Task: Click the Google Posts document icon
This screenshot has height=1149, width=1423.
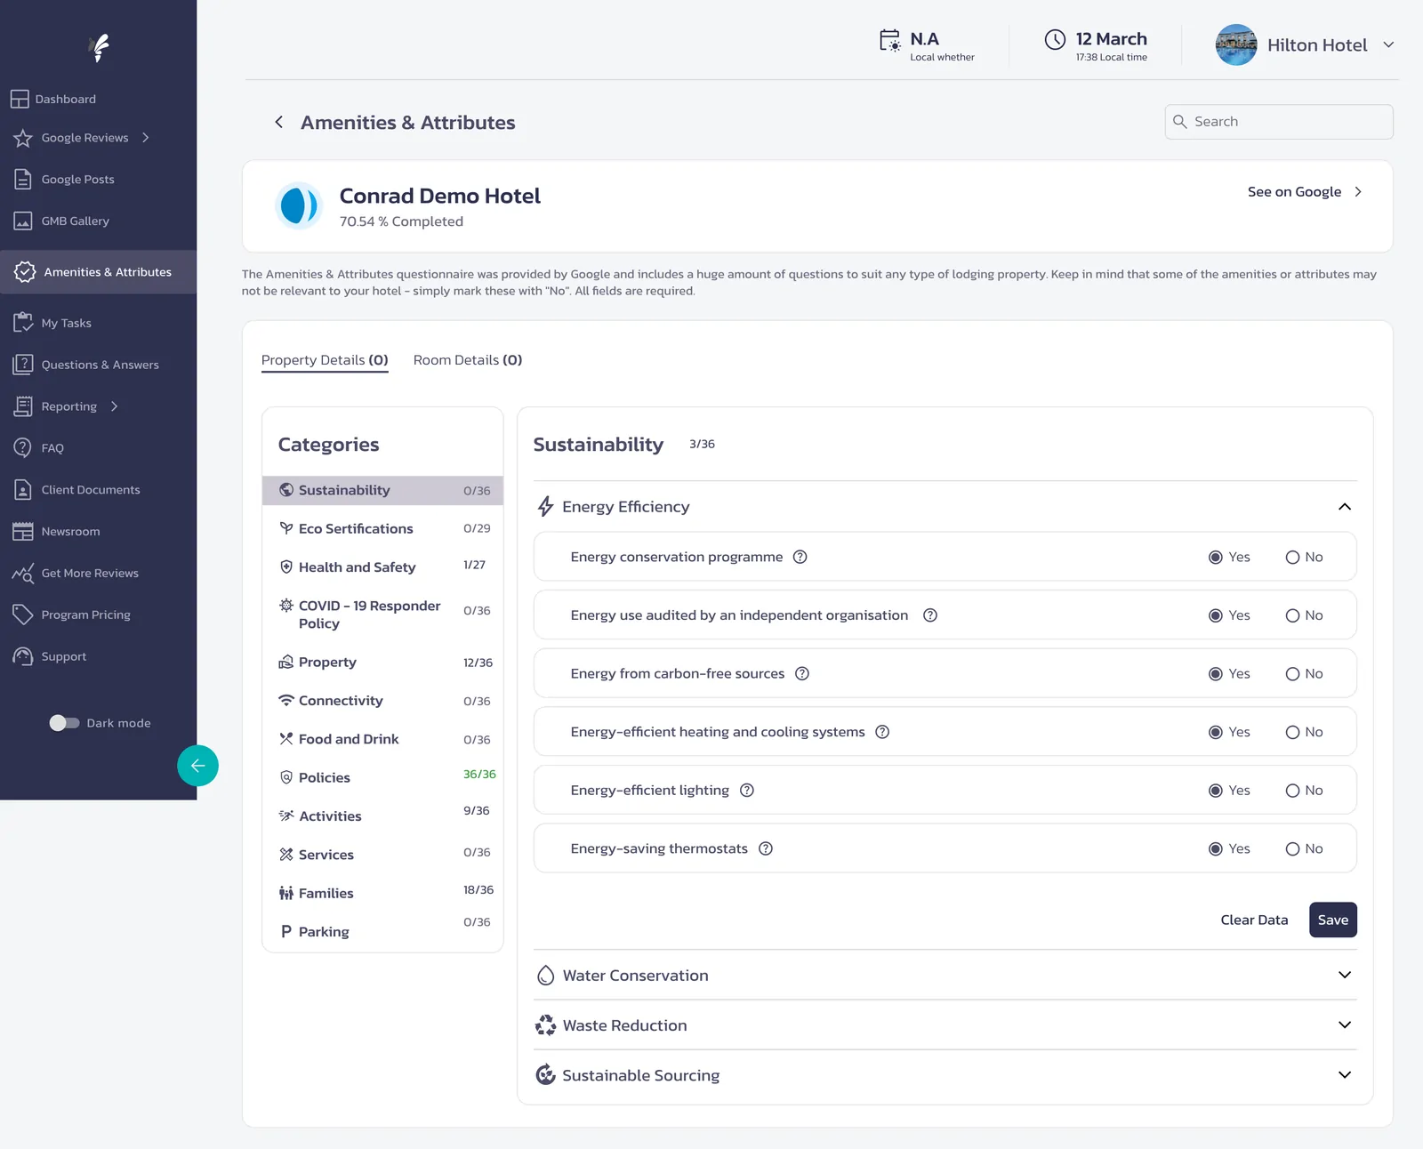Action: [x=23, y=179]
